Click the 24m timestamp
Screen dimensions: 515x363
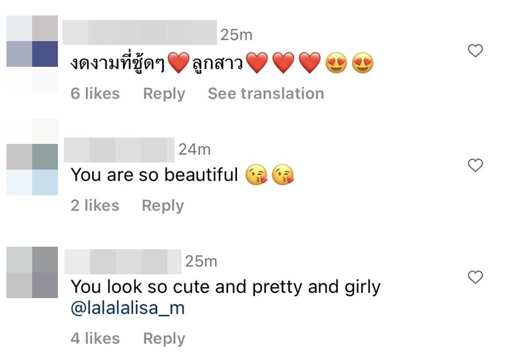(x=194, y=150)
